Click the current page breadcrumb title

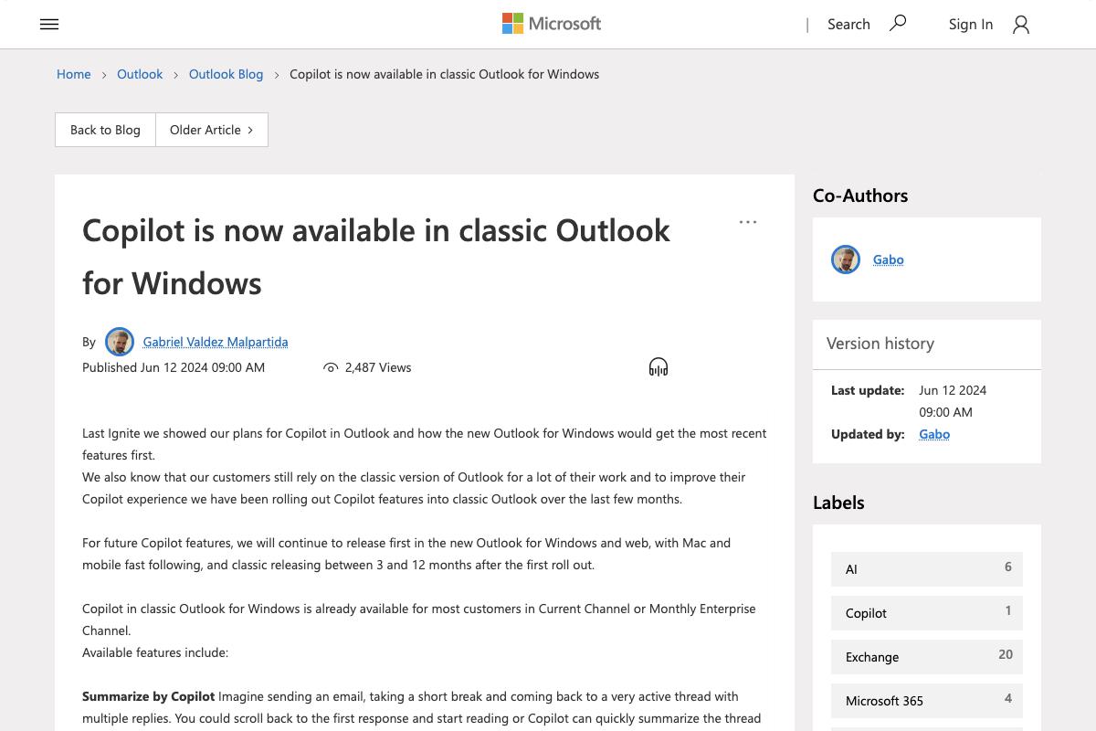point(445,74)
